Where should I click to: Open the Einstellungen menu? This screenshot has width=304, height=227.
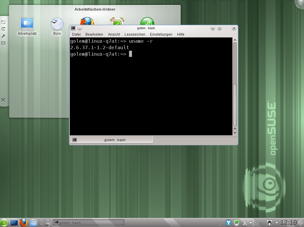[x=161, y=34]
